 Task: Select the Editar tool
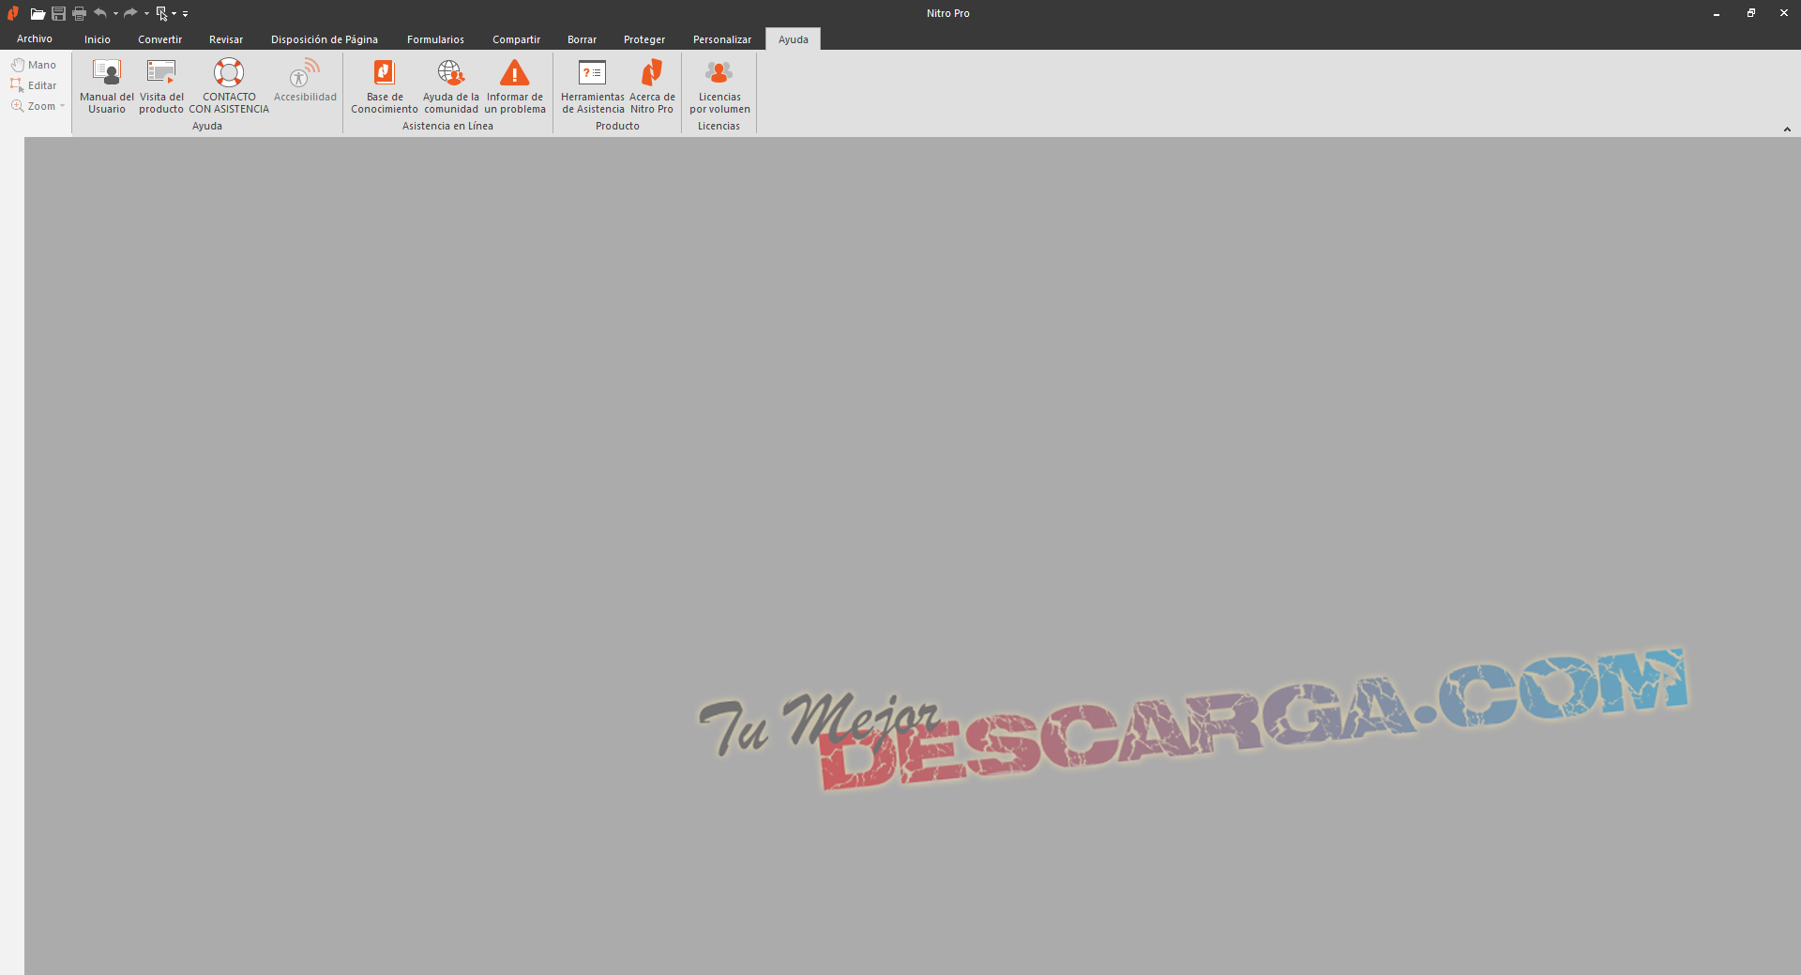click(x=34, y=85)
